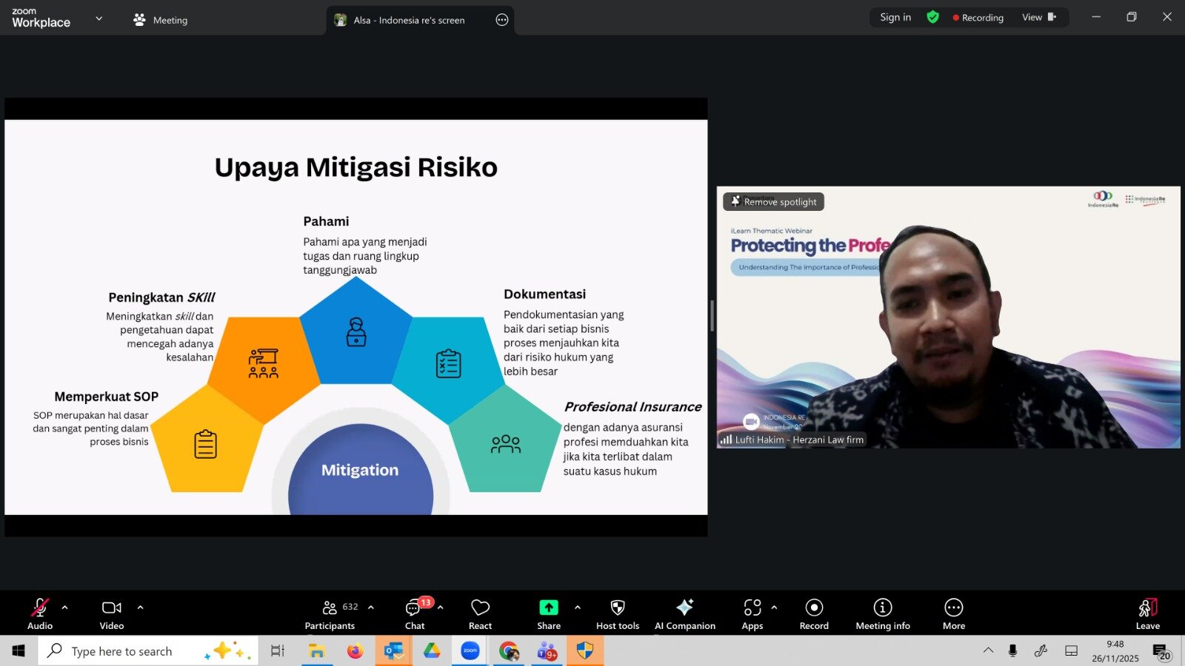Image resolution: width=1185 pixels, height=666 pixels.
Task: Unmute the microphone with Audio button
Action: 40,613
